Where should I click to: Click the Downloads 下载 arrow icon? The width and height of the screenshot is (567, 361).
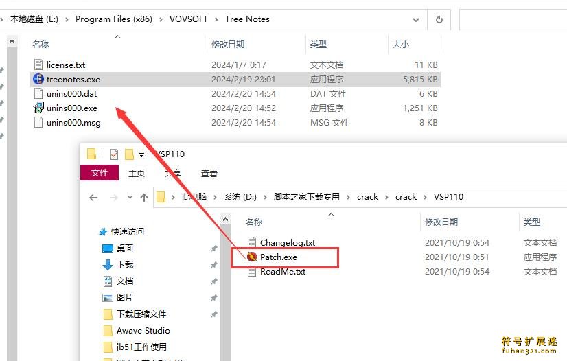point(108,264)
